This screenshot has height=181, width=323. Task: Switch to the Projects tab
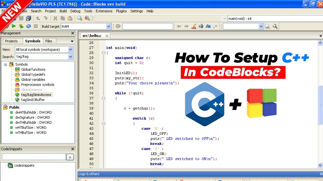click(11, 41)
